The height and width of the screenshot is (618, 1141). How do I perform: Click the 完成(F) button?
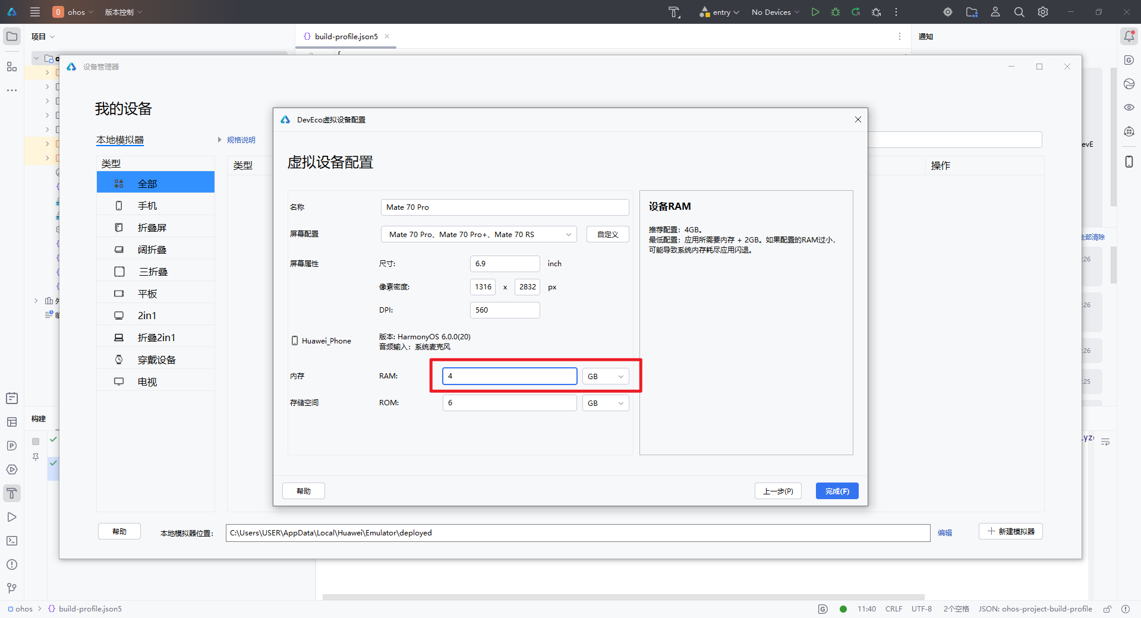(x=837, y=491)
